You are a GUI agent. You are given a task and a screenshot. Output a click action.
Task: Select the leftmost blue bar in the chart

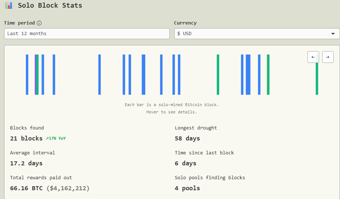pyautogui.click(x=27, y=75)
